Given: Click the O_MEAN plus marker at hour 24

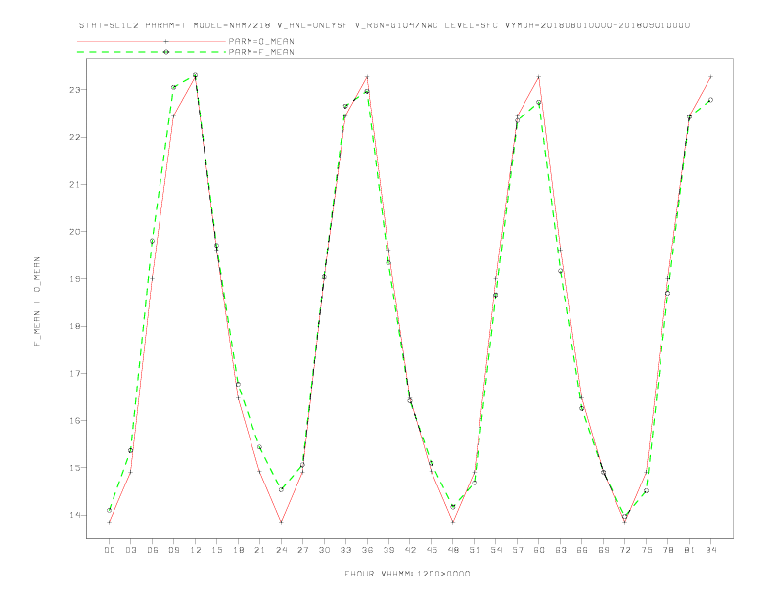Looking at the screenshot, I should coord(281,522).
